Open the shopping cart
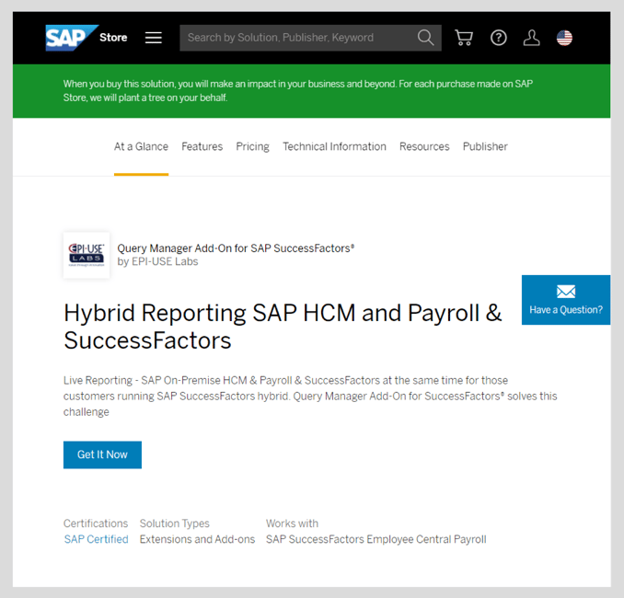Screen dimensions: 624x598 click(464, 38)
